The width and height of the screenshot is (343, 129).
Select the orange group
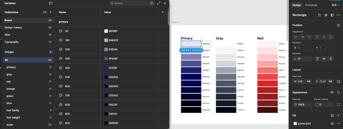28,89
